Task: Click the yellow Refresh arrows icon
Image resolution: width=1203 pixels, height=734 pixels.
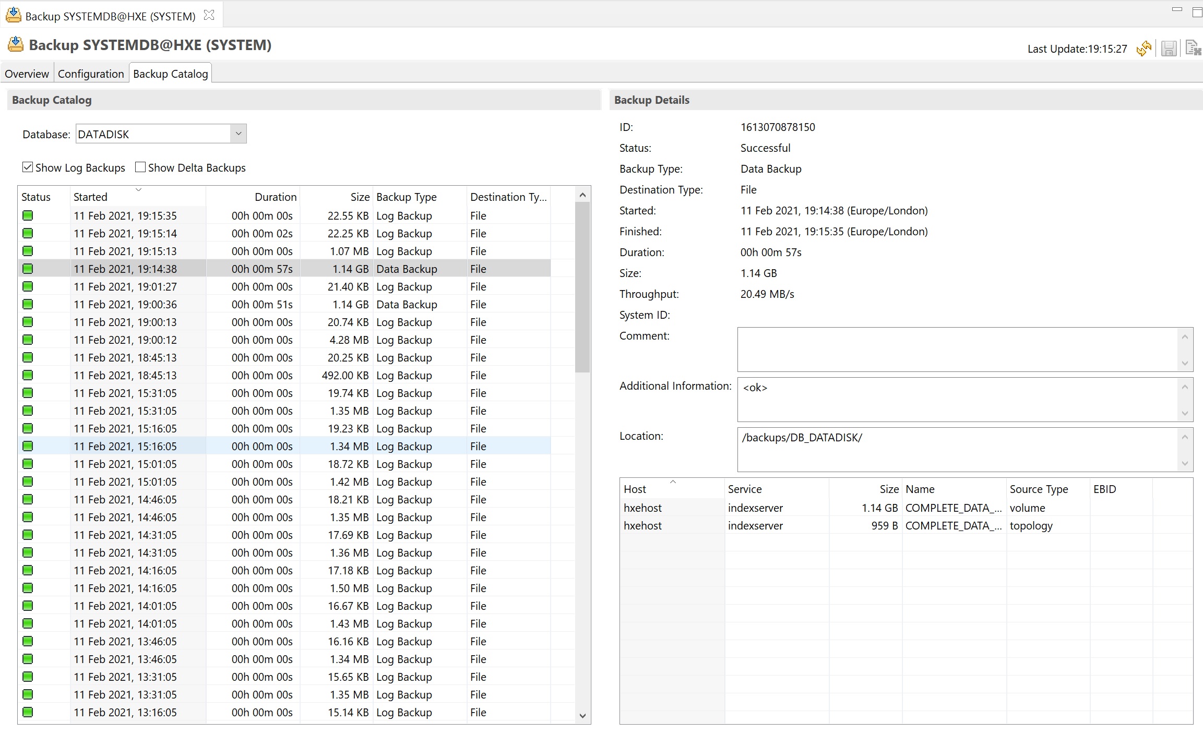Action: tap(1144, 49)
